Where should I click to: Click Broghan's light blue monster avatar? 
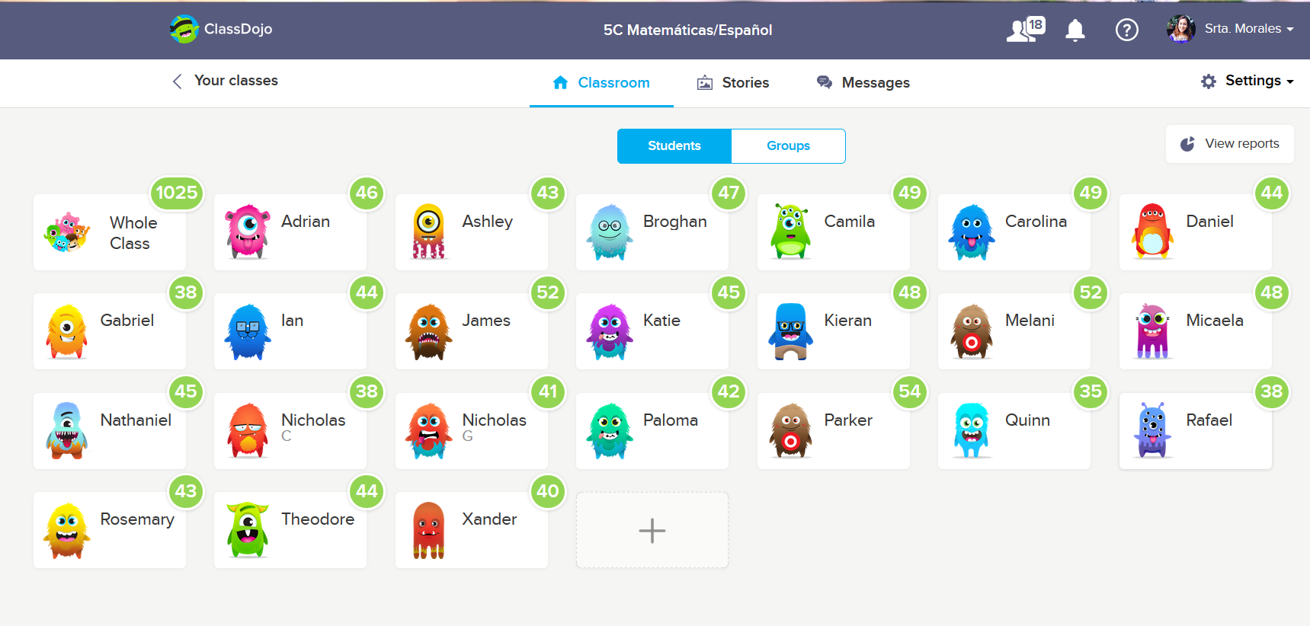610,232
